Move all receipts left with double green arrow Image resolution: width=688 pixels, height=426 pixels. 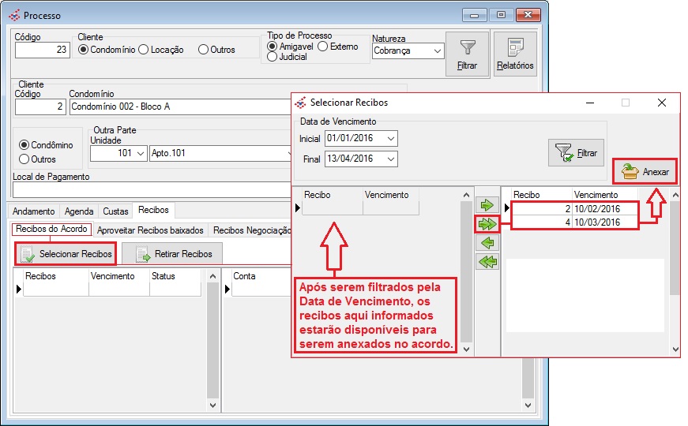pos(488,262)
